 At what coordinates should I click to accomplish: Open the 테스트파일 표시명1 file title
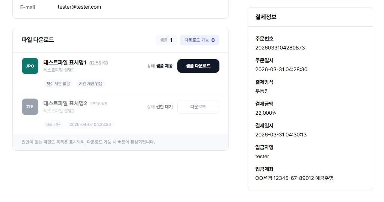(x=65, y=63)
